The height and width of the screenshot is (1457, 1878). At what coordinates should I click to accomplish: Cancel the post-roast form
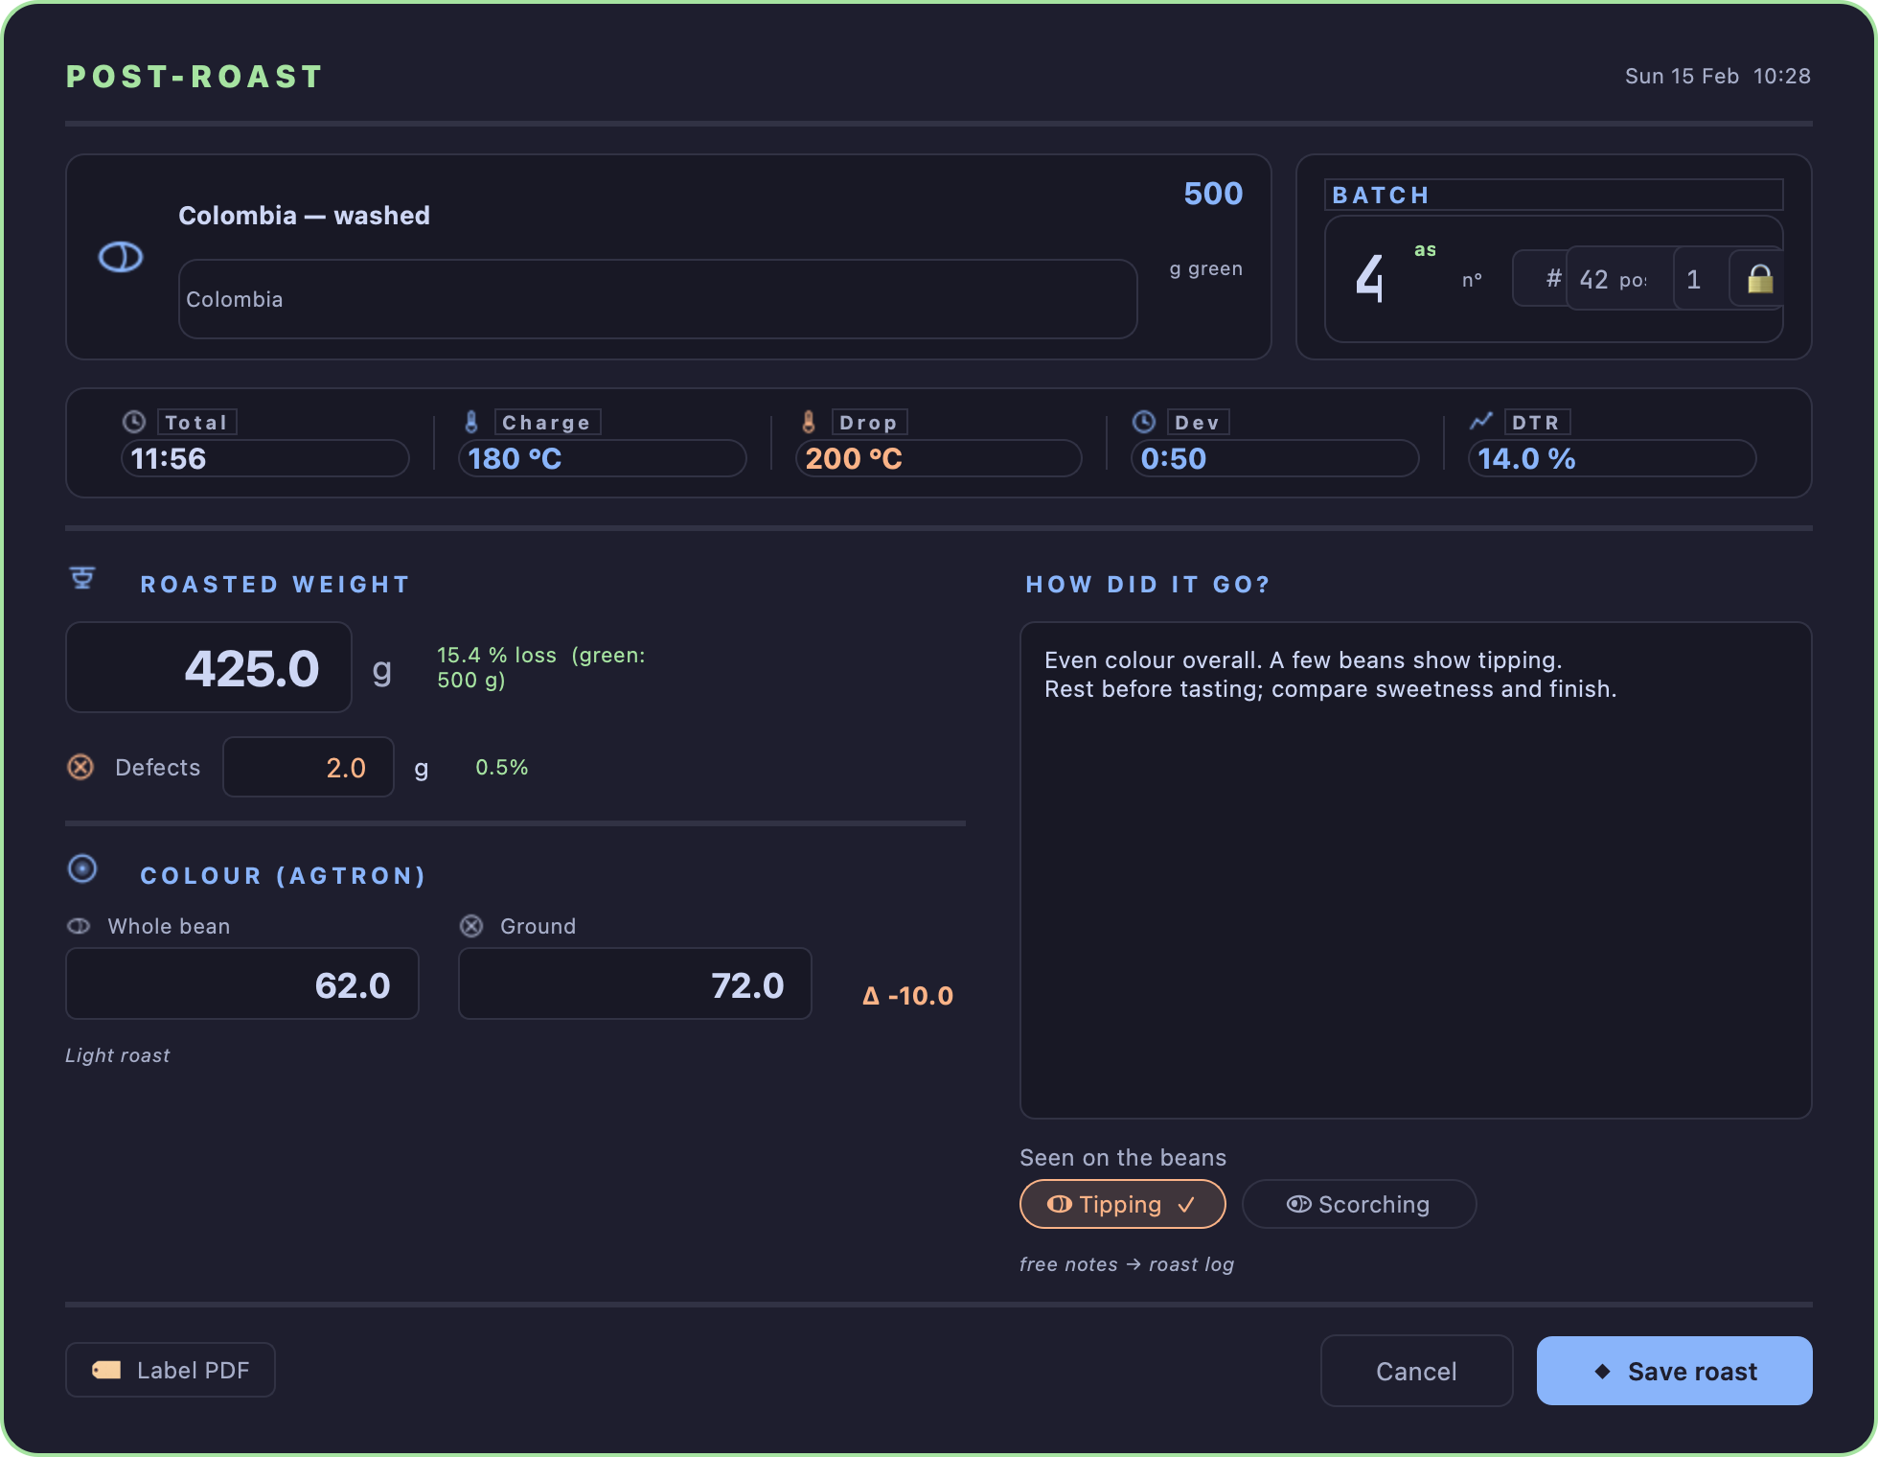click(1416, 1371)
